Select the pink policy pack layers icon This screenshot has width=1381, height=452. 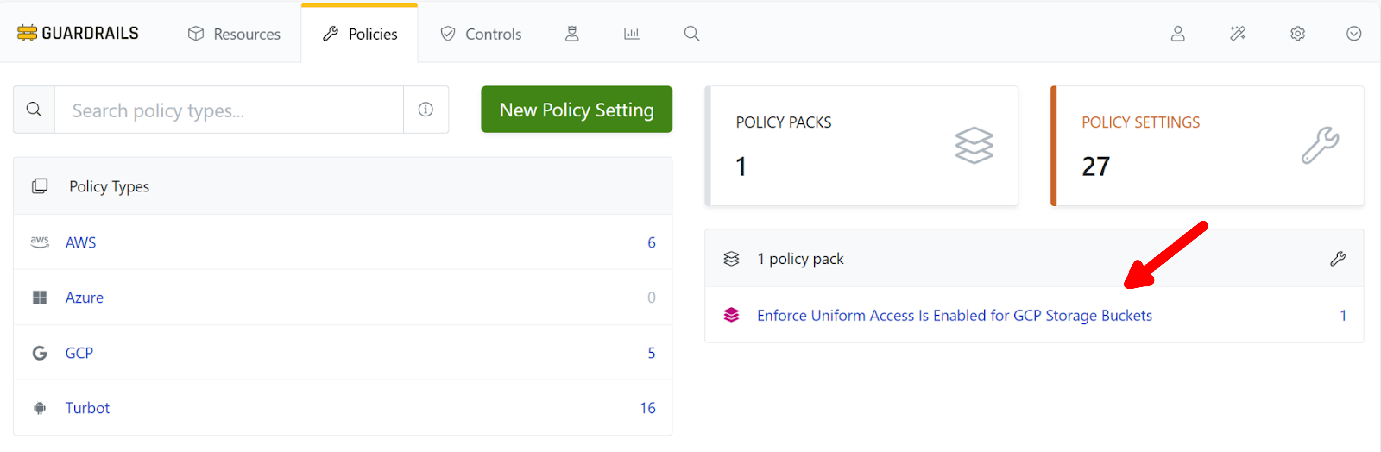pyautogui.click(x=731, y=315)
